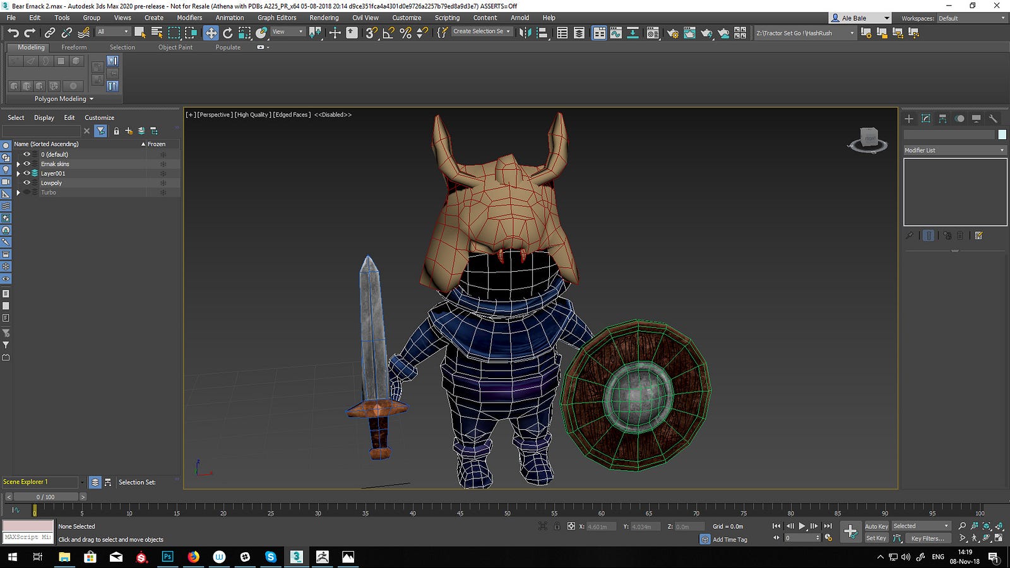Click the Render Production teapot icon
1010x568 pixels.
tap(706, 33)
